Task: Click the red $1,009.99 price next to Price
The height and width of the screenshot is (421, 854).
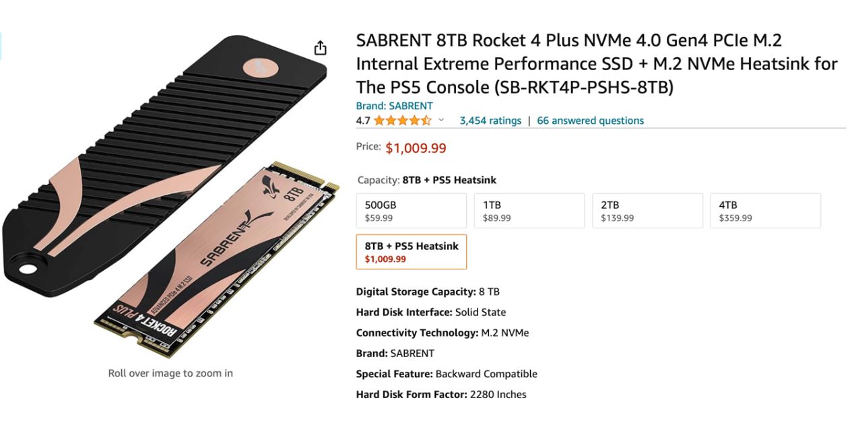Action: [x=416, y=148]
